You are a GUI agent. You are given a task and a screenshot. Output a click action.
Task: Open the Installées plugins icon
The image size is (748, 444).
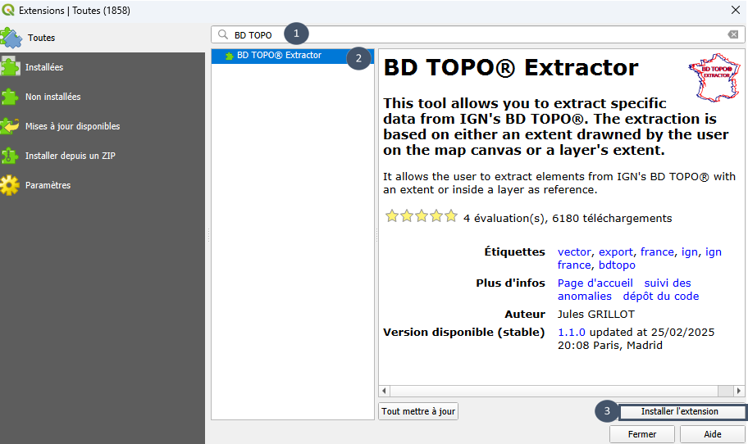(10, 66)
